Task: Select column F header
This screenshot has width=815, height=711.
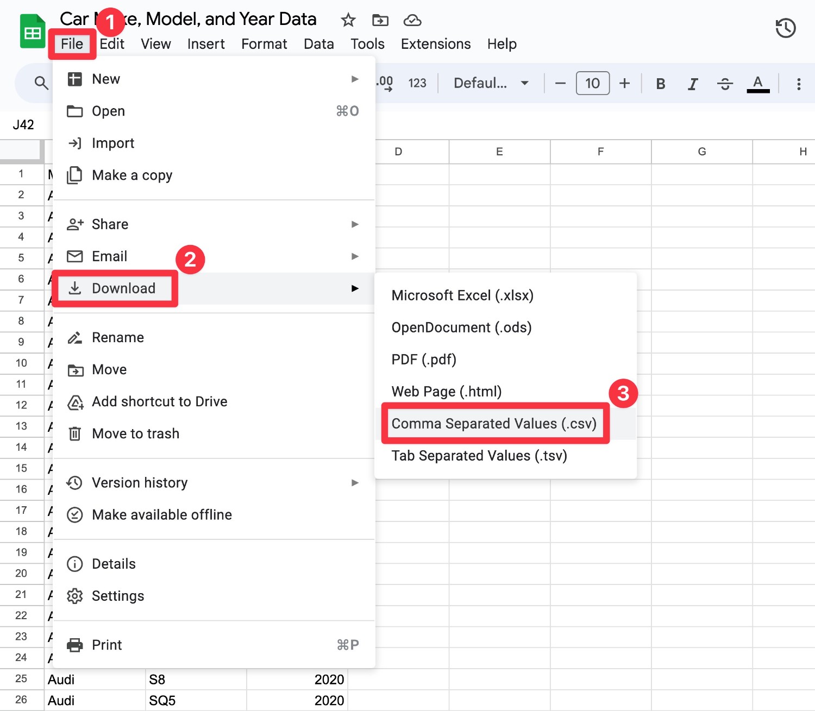Action: coord(600,152)
